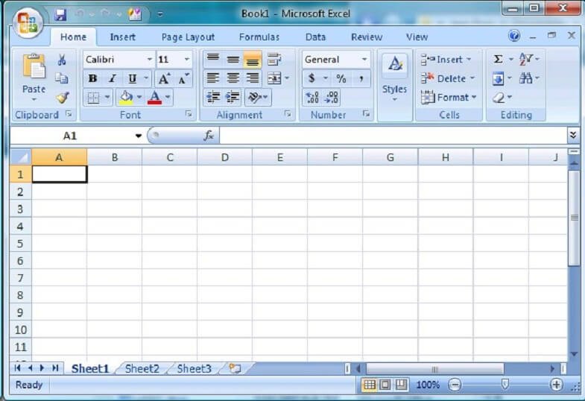The width and height of the screenshot is (585, 401).
Task: Toggle Underline formatting
Action: pyautogui.click(x=132, y=78)
